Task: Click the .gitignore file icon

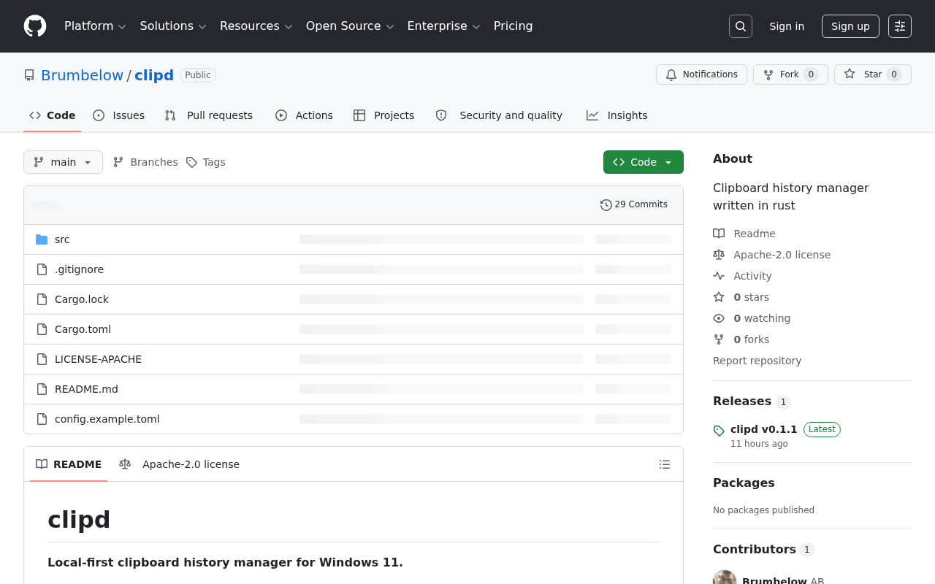Action: click(42, 269)
